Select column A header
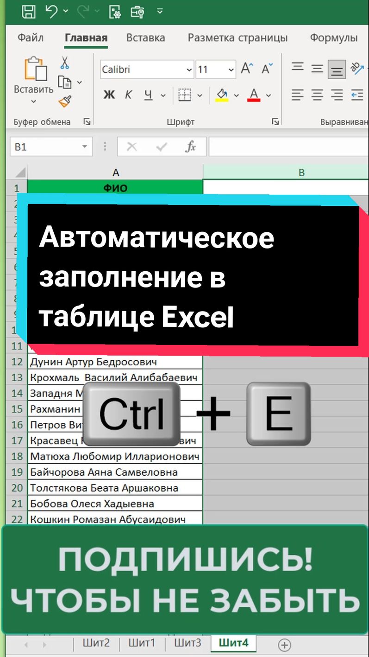 pyautogui.click(x=115, y=172)
